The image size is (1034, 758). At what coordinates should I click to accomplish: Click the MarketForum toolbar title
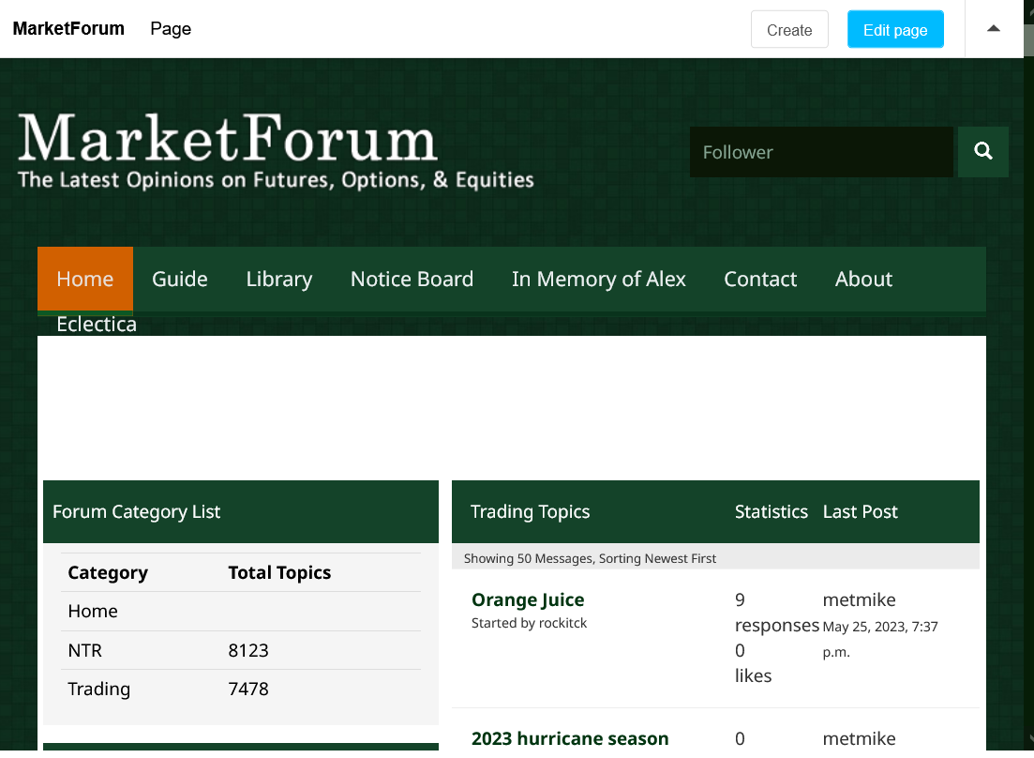(x=68, y=28)
